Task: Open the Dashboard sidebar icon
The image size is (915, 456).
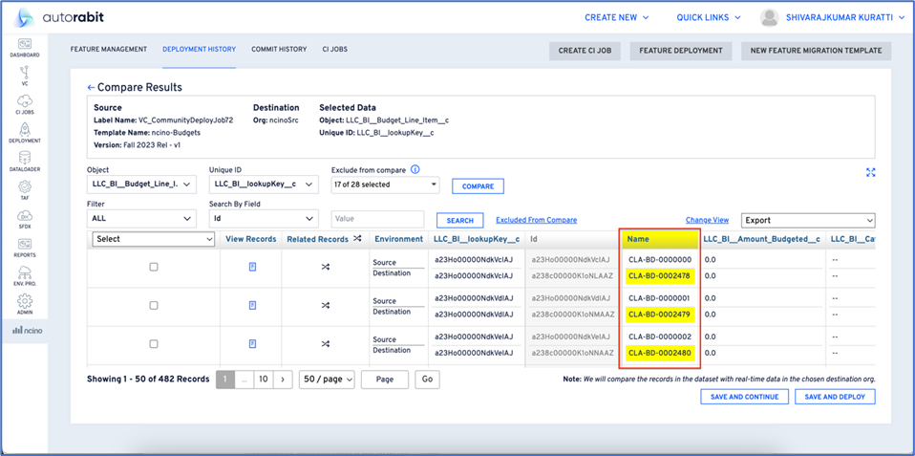Action: (25, 46)
